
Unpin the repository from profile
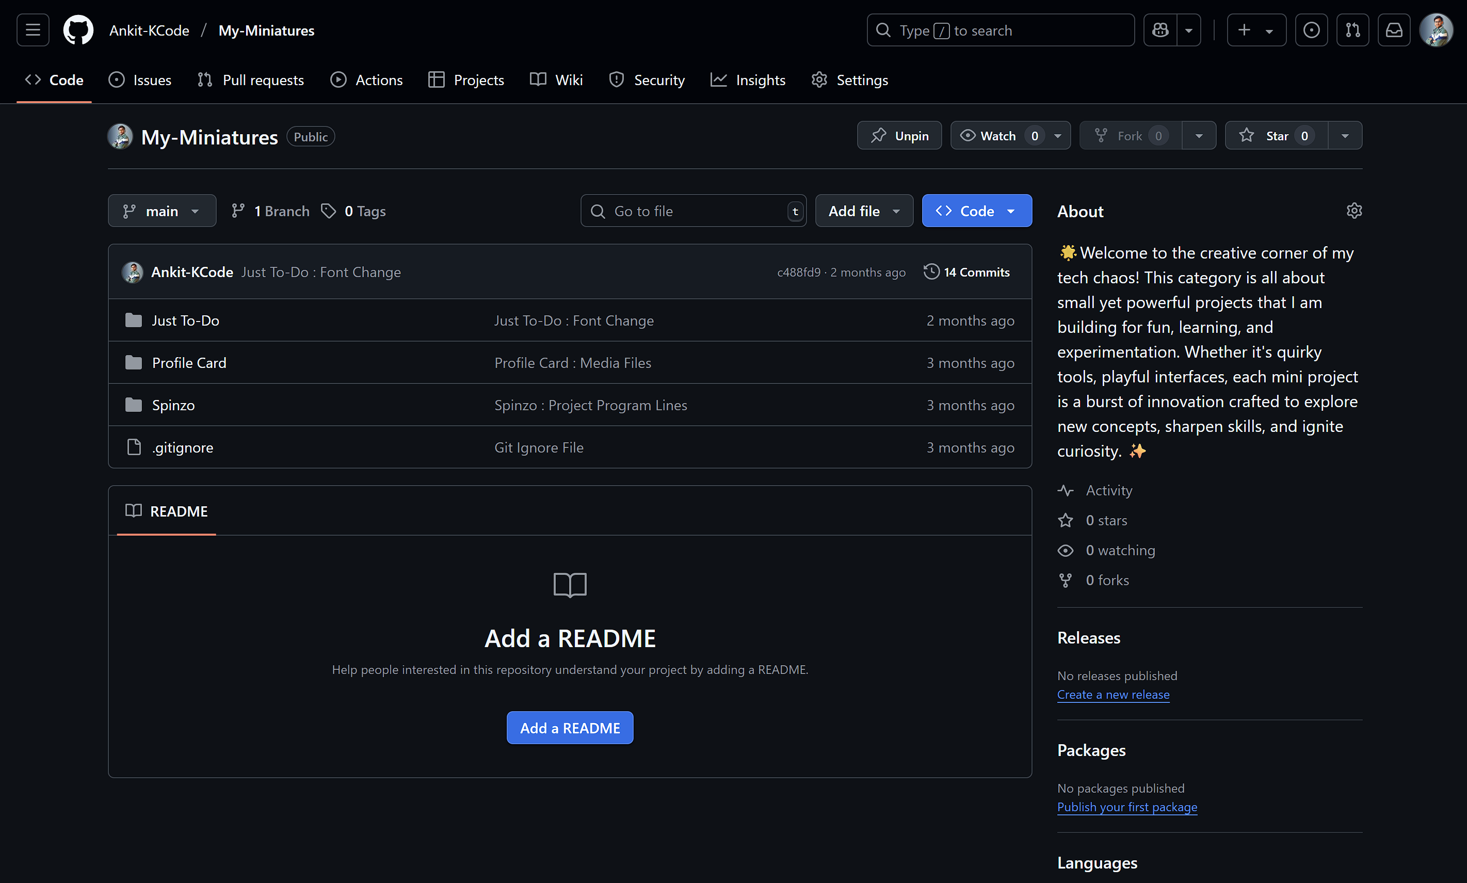pos(899,136)
